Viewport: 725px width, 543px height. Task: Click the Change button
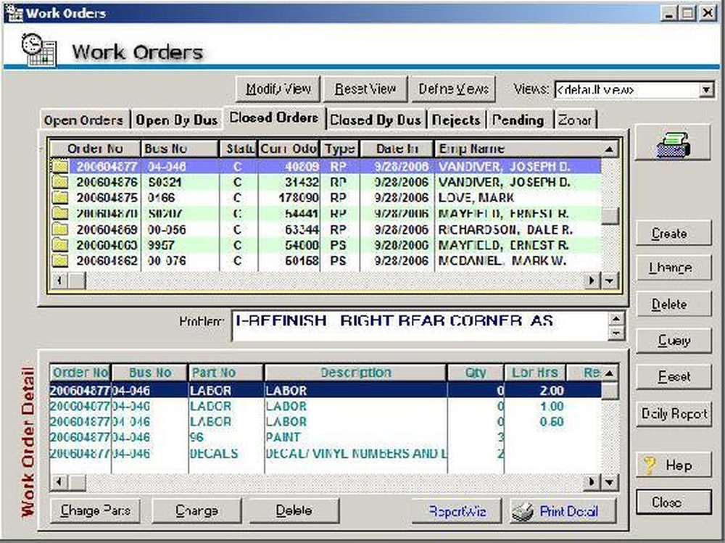click(x=674, y=268)
